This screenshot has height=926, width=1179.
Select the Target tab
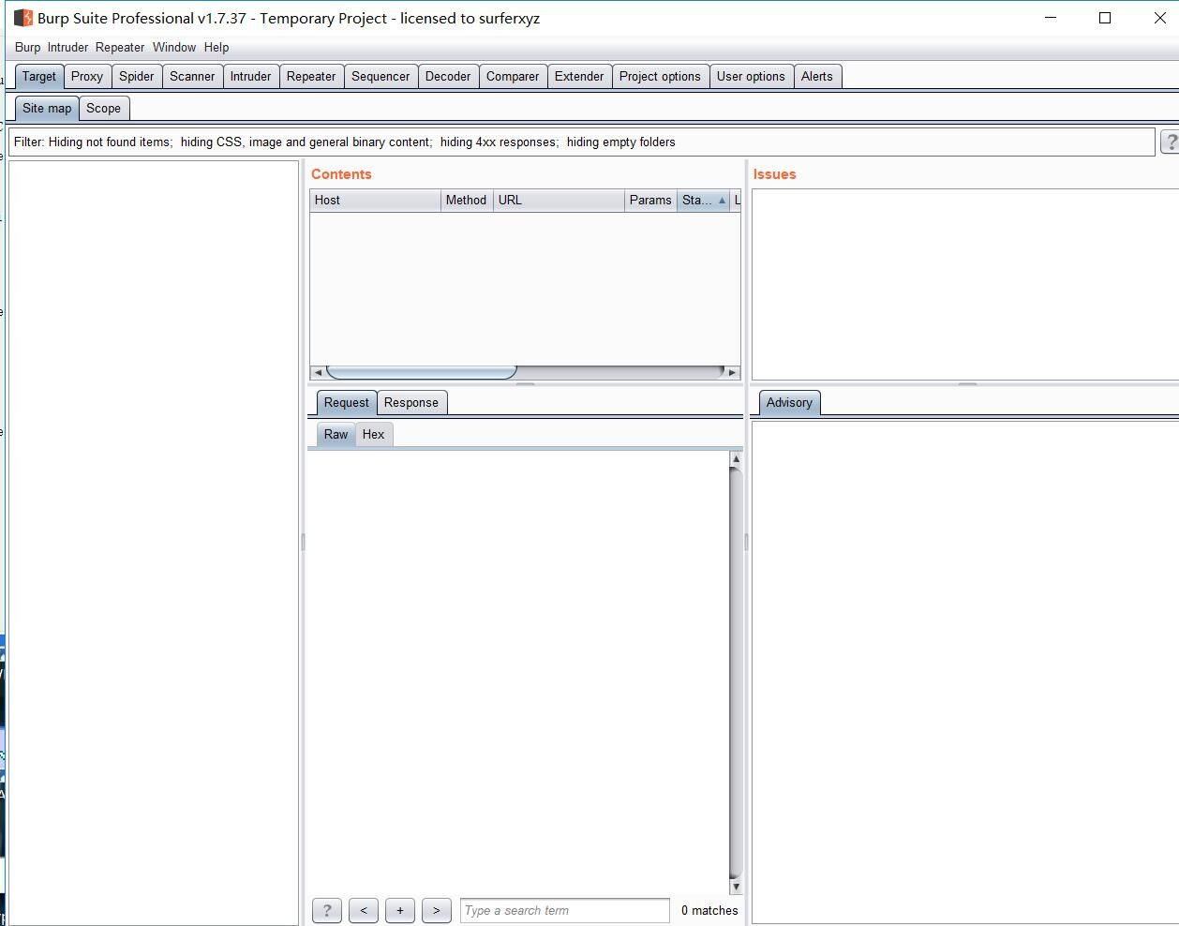[39, 77]
